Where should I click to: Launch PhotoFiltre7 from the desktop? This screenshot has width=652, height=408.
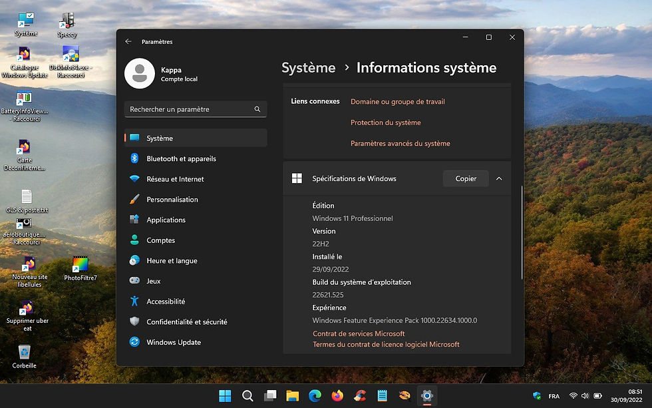81,269
